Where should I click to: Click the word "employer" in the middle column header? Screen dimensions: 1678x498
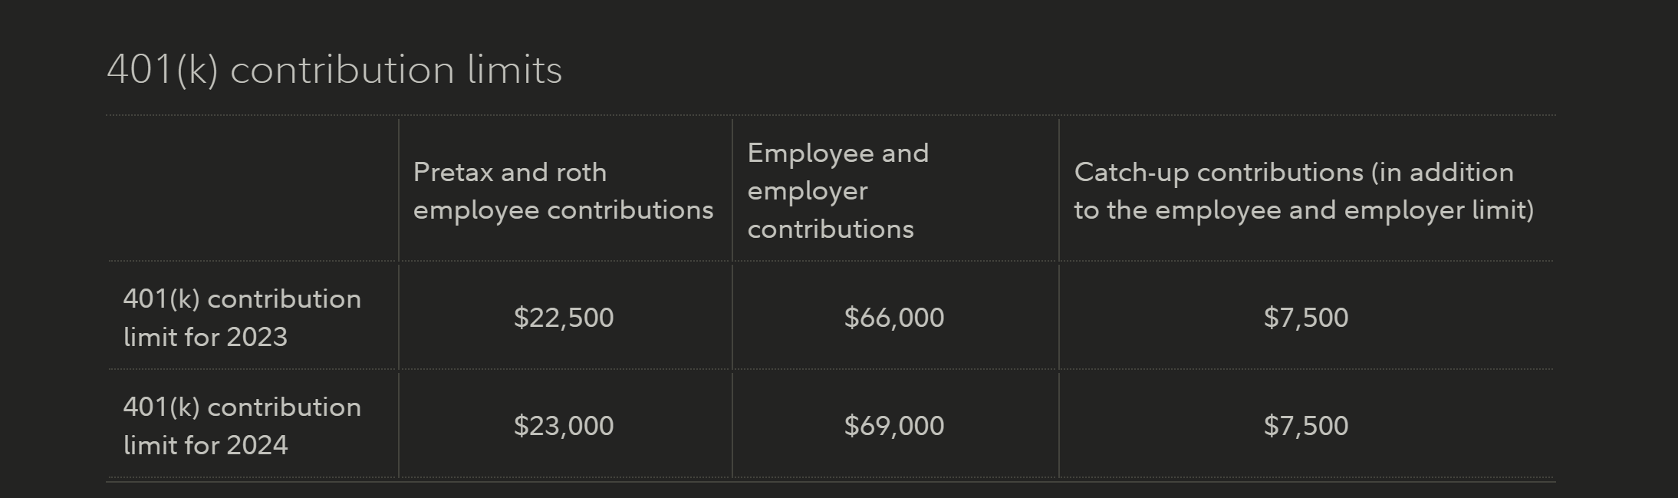pos(807,191)
